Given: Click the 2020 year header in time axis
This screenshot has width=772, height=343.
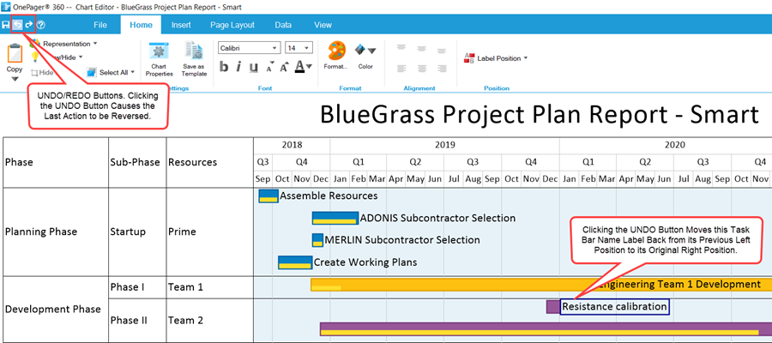Looking at the screenshot, I should 674,145.
